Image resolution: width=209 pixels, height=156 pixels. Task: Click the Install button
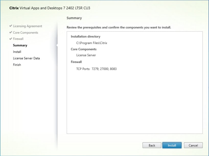(172, 145)
